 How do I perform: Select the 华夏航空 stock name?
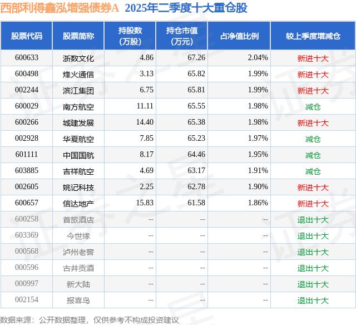[x=78, y=139]
